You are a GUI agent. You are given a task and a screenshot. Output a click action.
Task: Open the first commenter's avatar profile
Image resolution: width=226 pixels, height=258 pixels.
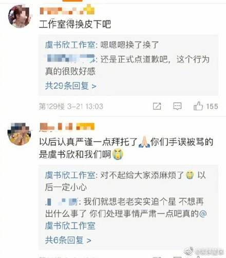tap(20, 16)
